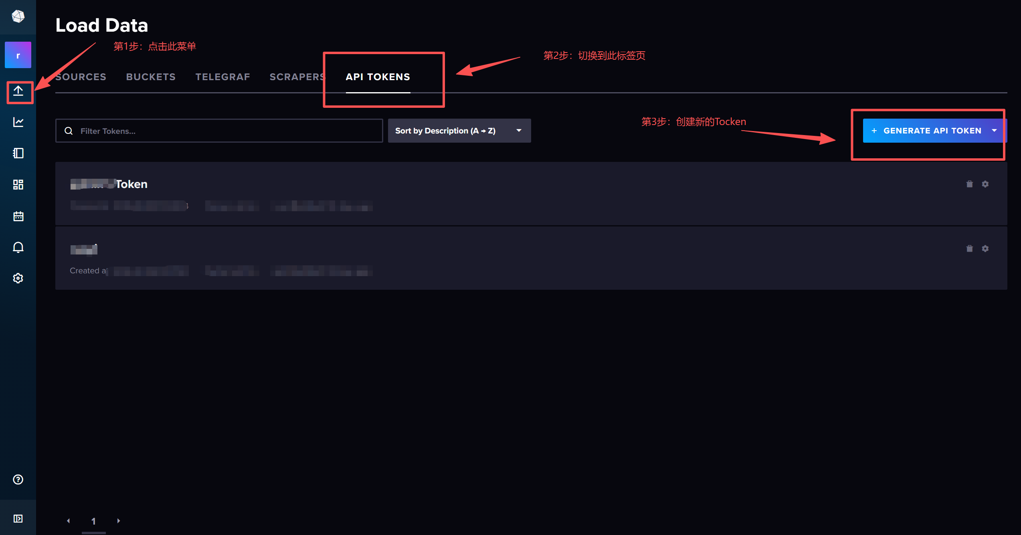Expand the Sort by Description dropdown
Viewport: 1021px width, 535px height.
[x=459, y=131]
